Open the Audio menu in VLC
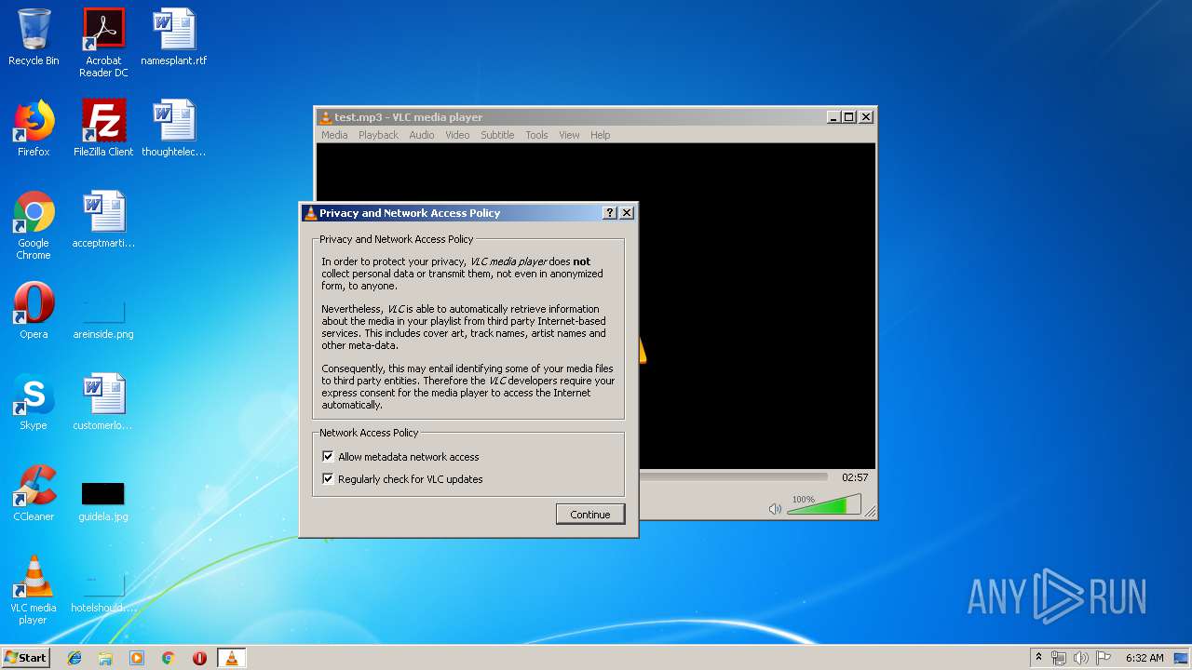 [x=422, y=135]
